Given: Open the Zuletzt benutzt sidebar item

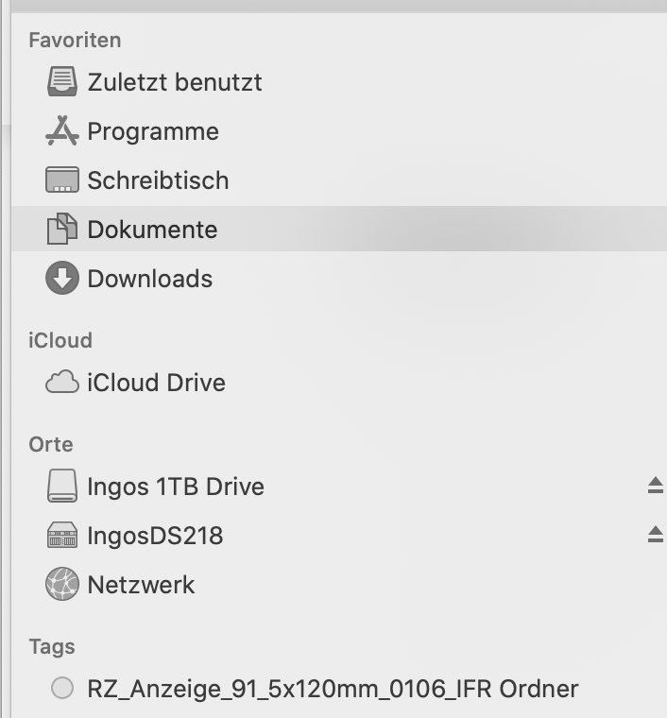Looking at the screenshot, I should click(x=175, y=82).
